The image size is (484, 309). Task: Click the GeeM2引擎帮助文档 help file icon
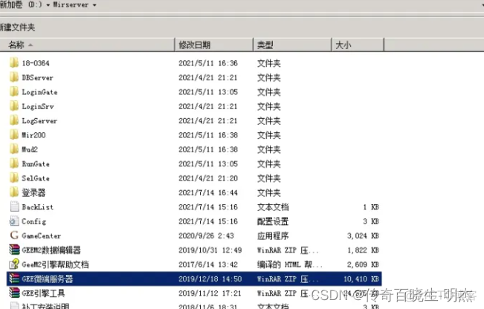pyautogui.click(x=14, y=264)
